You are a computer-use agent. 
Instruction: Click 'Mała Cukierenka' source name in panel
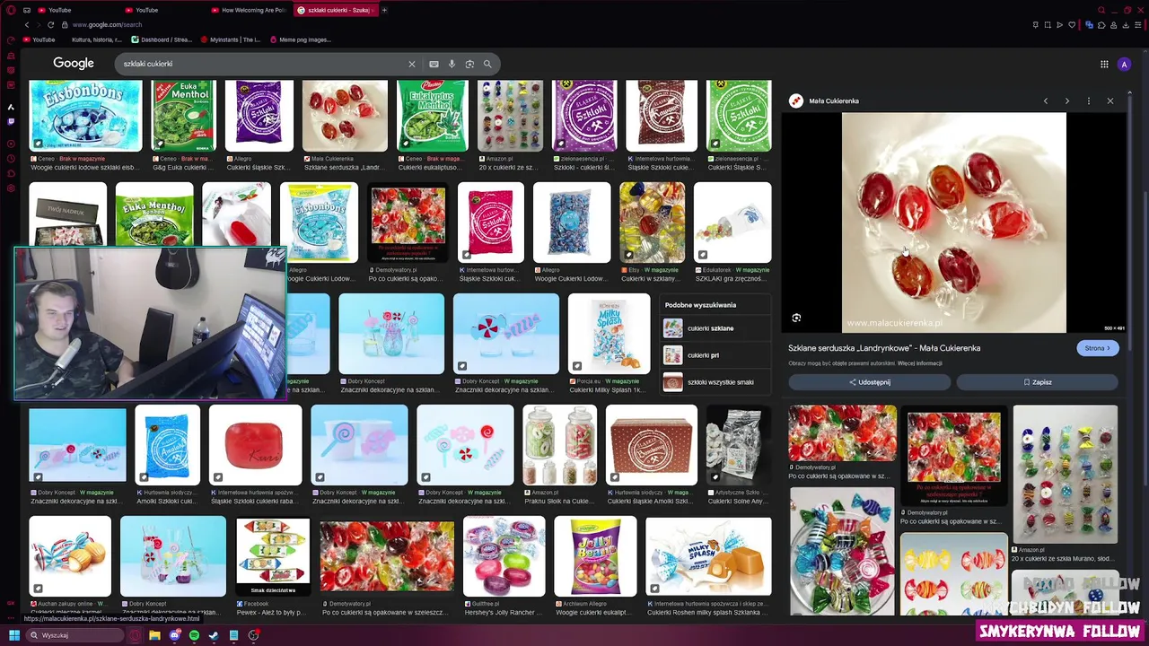(834, 100)
